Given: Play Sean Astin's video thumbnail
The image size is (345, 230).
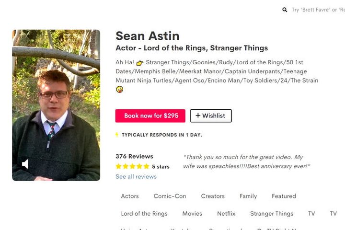Looking at the screenshot, I should point(56,105).
